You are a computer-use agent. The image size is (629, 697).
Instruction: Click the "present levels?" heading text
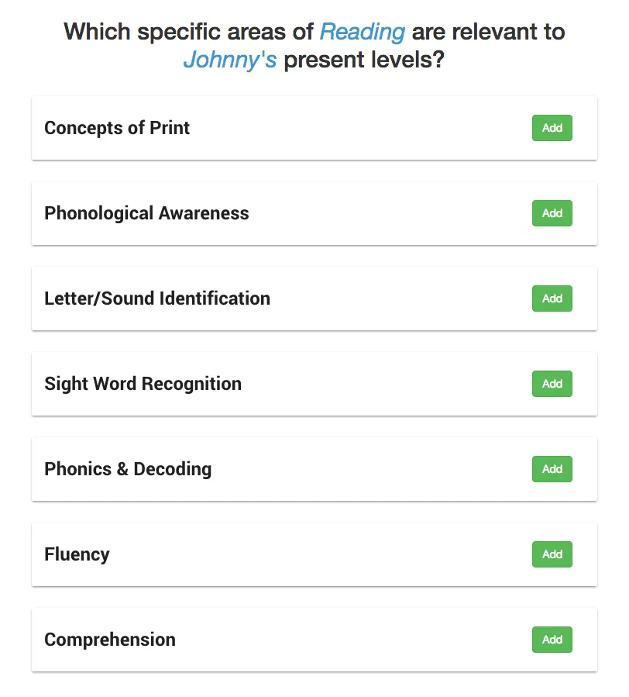click(363, 60)
